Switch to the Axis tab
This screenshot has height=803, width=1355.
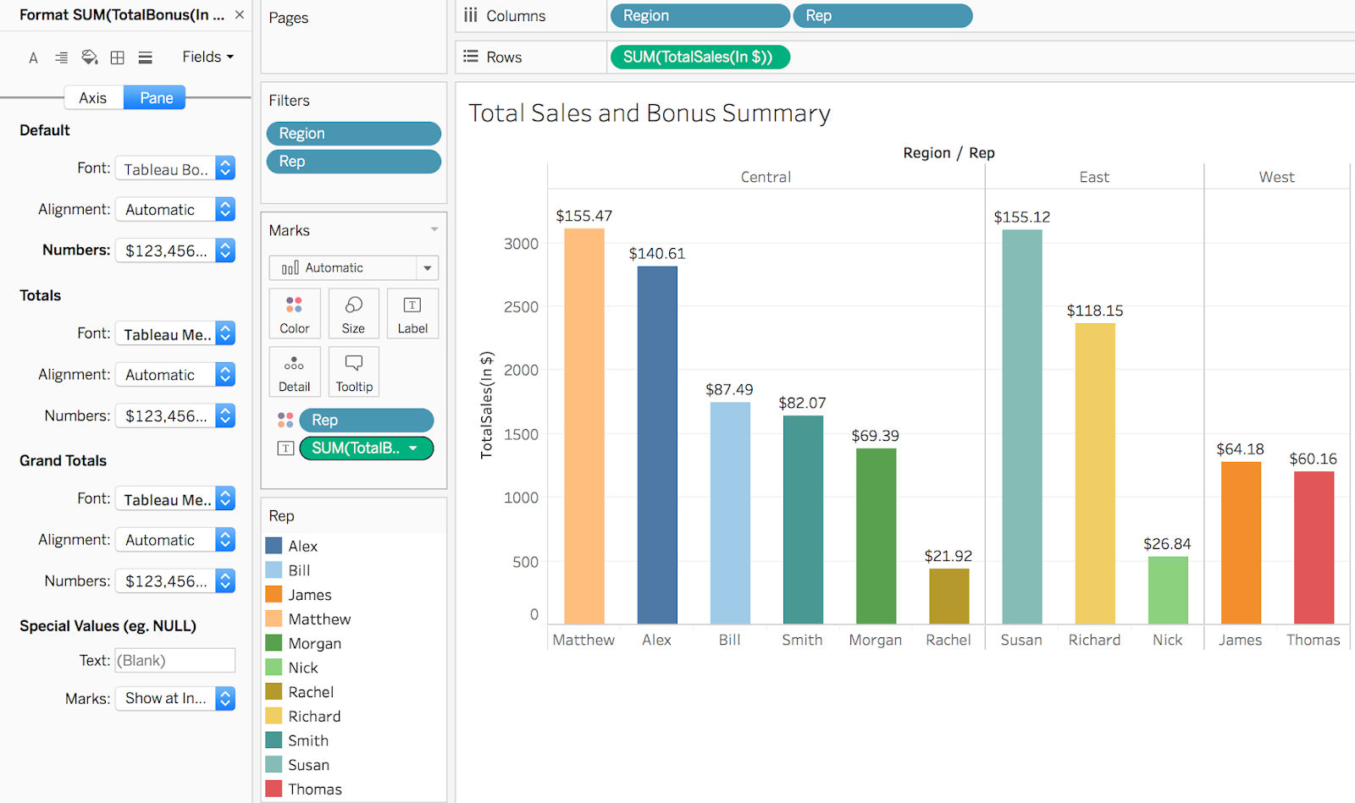coord(93,96)
